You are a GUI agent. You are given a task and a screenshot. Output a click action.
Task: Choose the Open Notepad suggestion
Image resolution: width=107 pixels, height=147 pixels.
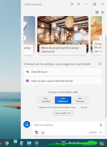click(x=63, y=72)
